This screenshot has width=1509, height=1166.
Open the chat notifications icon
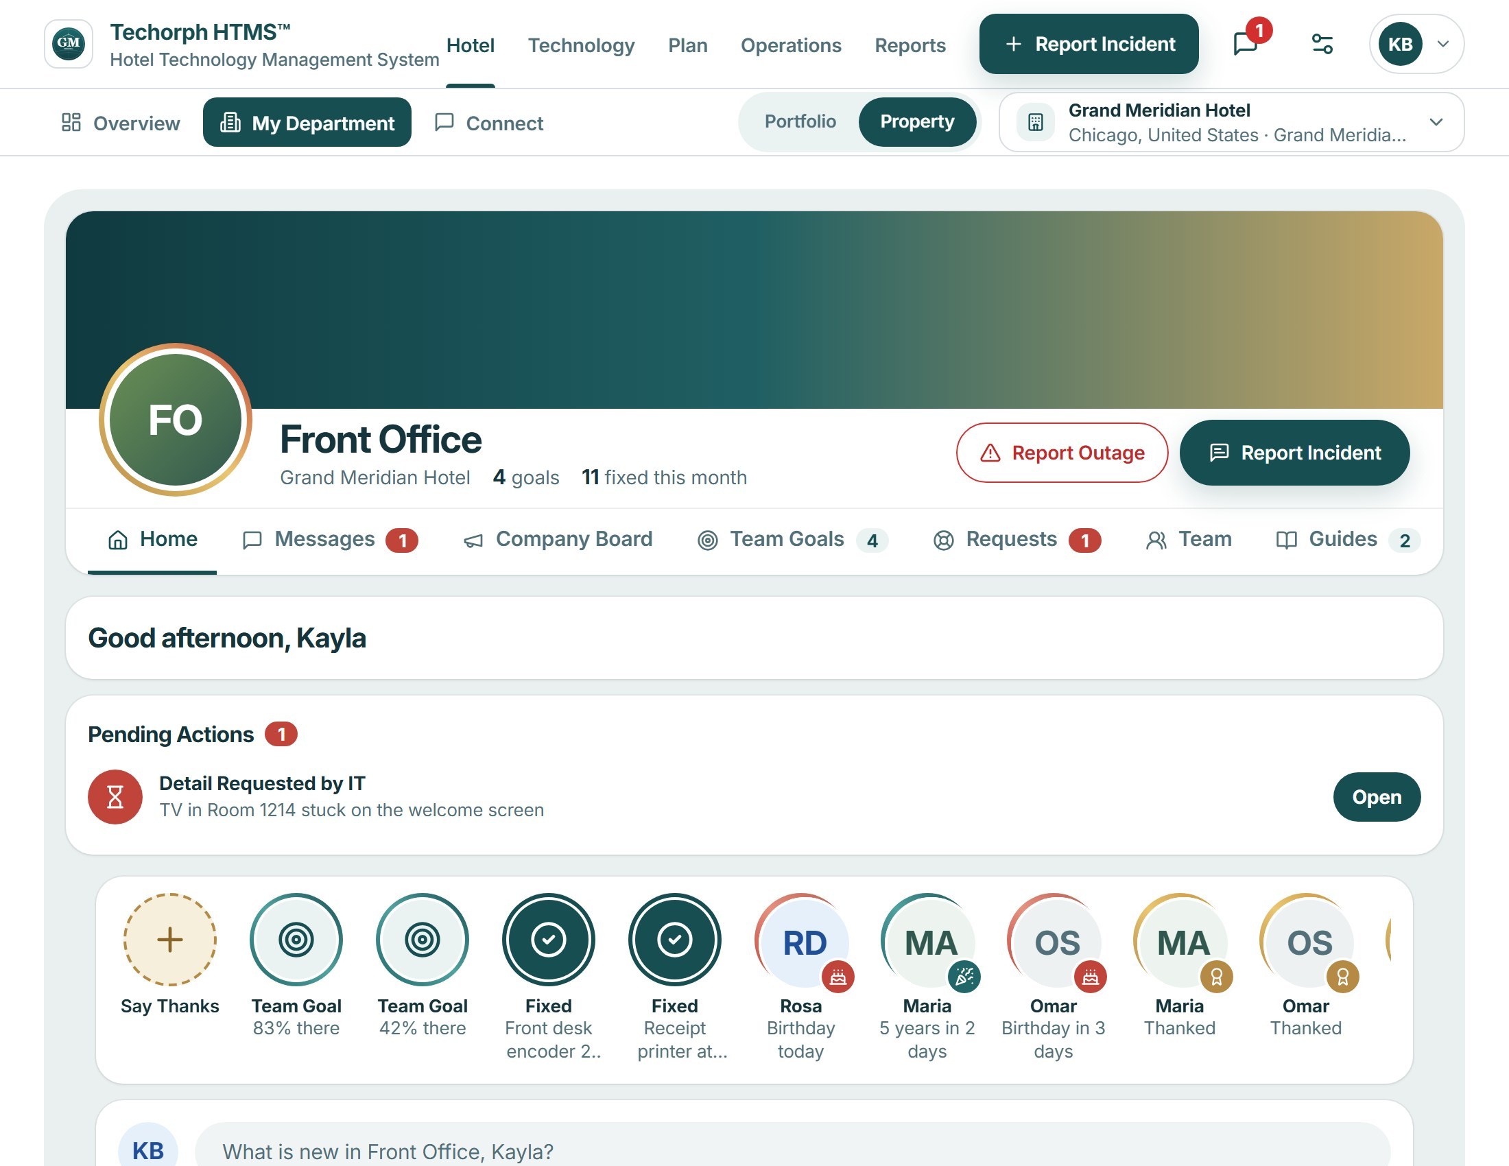tap(1246, 43)
